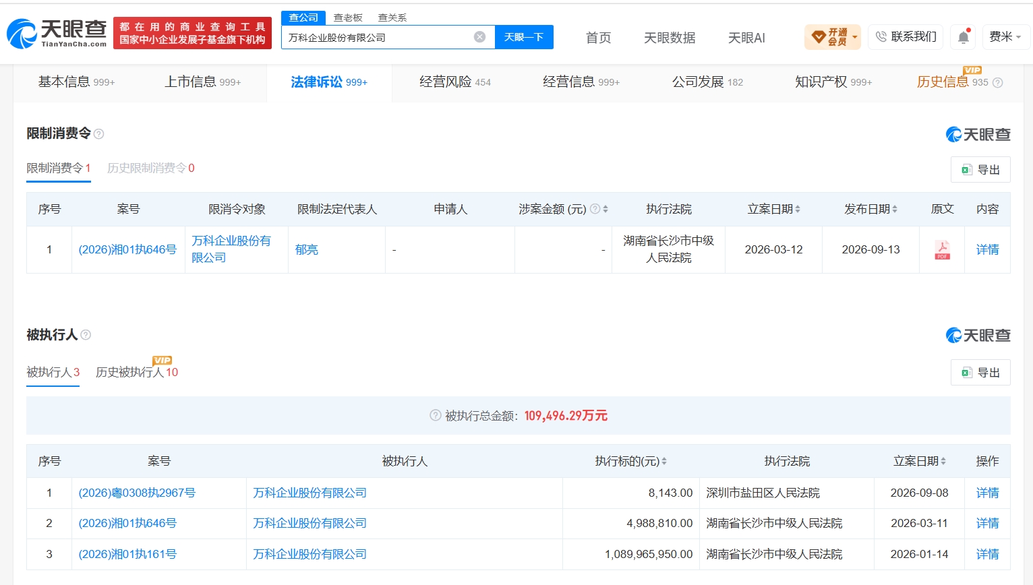The height and width of the screenshot is (585, 1033).
Task: Open case link (2026)湘01执646号 in 被执行人 table
Action: (127, 524)
